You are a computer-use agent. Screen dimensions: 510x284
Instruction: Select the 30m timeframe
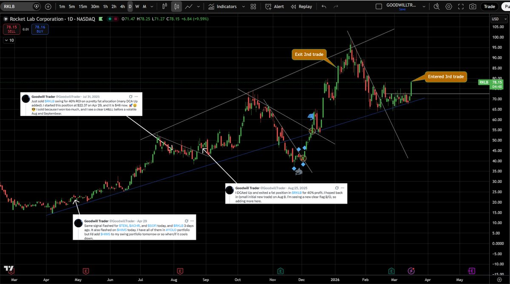point(95,6)
